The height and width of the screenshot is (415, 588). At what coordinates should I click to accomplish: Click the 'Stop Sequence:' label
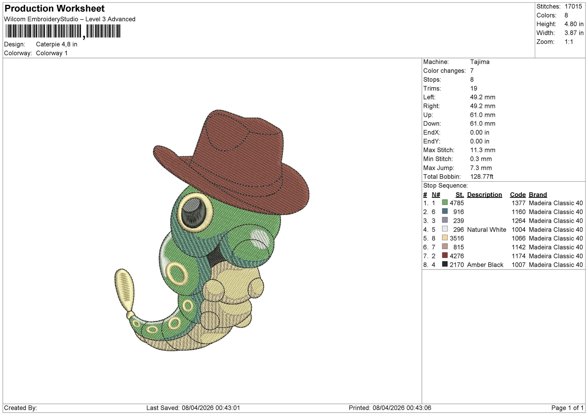(445, 186)
